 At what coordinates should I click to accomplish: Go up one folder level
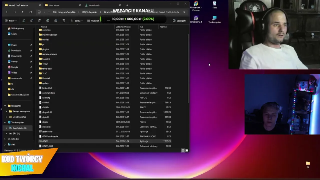click(x=22, y=12)
